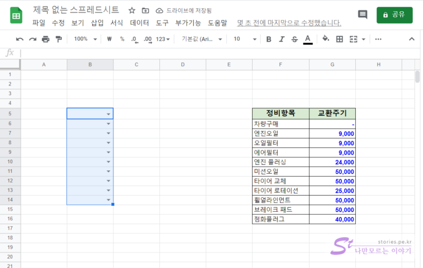Click the undo arrow icon

(x=20, y=39)
